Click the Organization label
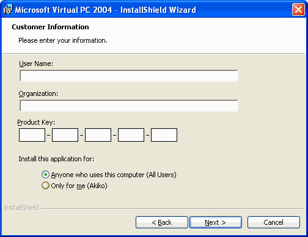The image size is (308, 237). [38, 94]
